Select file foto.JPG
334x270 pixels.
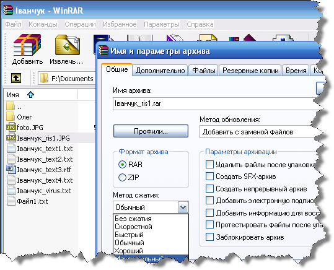[x=30, y=128]
